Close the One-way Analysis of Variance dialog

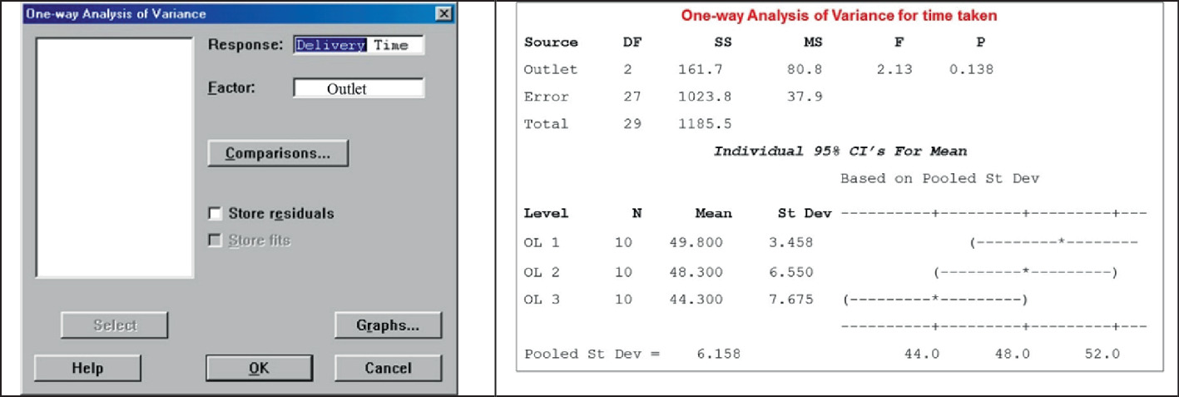(x=445, y=14)
